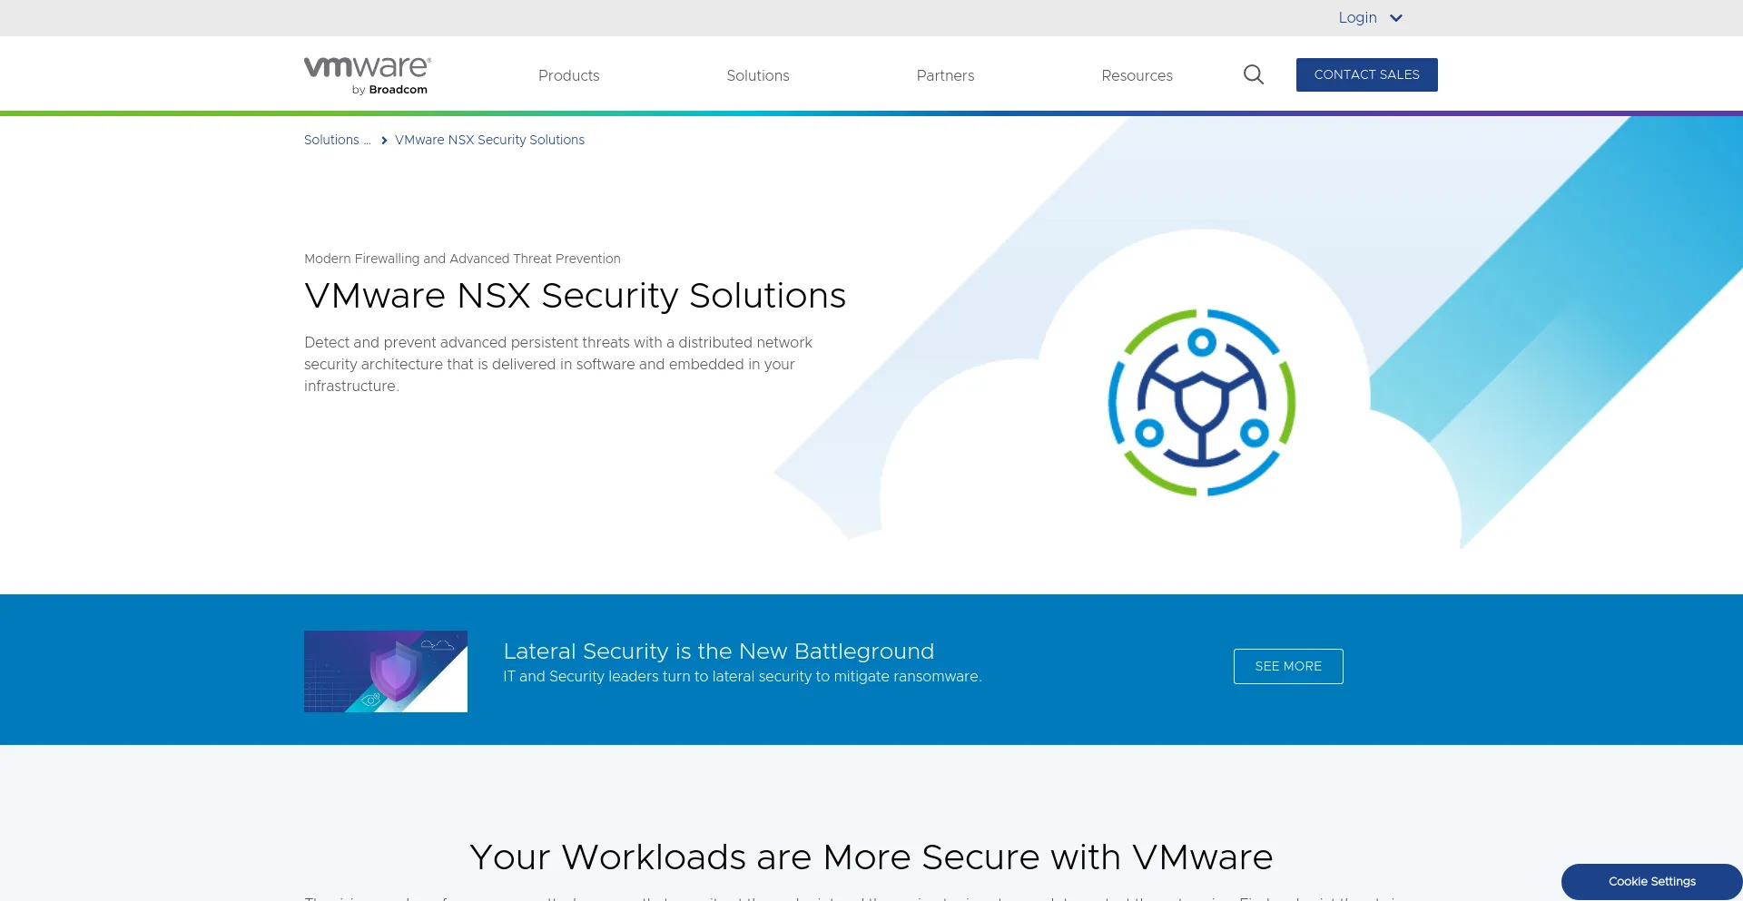Screen dimensions: 1743x901
Task: Click Lateral Security is the New Battleground title
Action: [x=718, y=651]
